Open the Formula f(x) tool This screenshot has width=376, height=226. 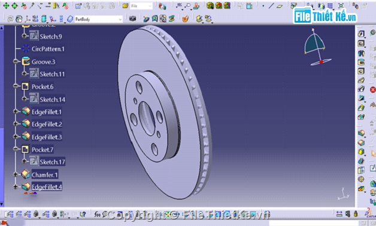pos(97,214)
